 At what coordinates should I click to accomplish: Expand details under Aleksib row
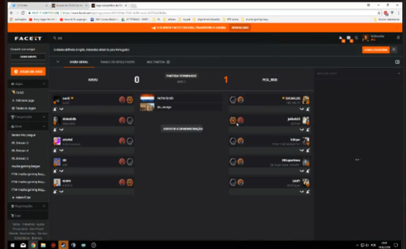click(x=62, y=130)
